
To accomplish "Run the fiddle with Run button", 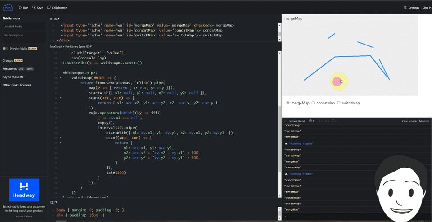I will click(x=23, y=8).
